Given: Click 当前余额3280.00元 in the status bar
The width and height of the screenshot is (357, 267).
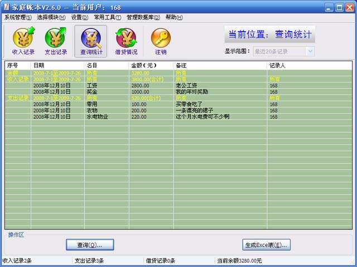Looking at the screenshot, I should [239, 261].
